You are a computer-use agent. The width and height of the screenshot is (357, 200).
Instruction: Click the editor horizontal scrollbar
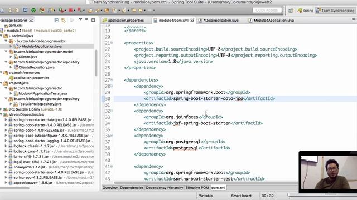(206, 183)
